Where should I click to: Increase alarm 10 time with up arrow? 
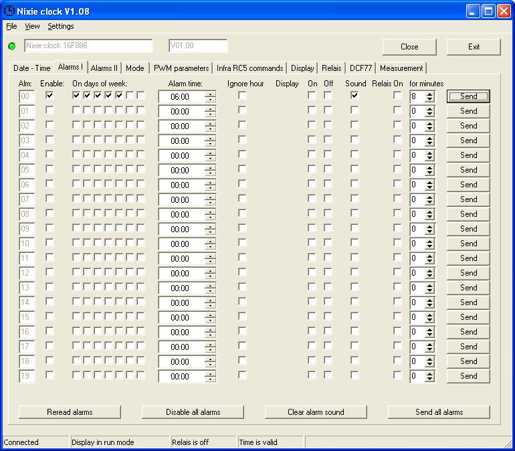coord(210,242)
